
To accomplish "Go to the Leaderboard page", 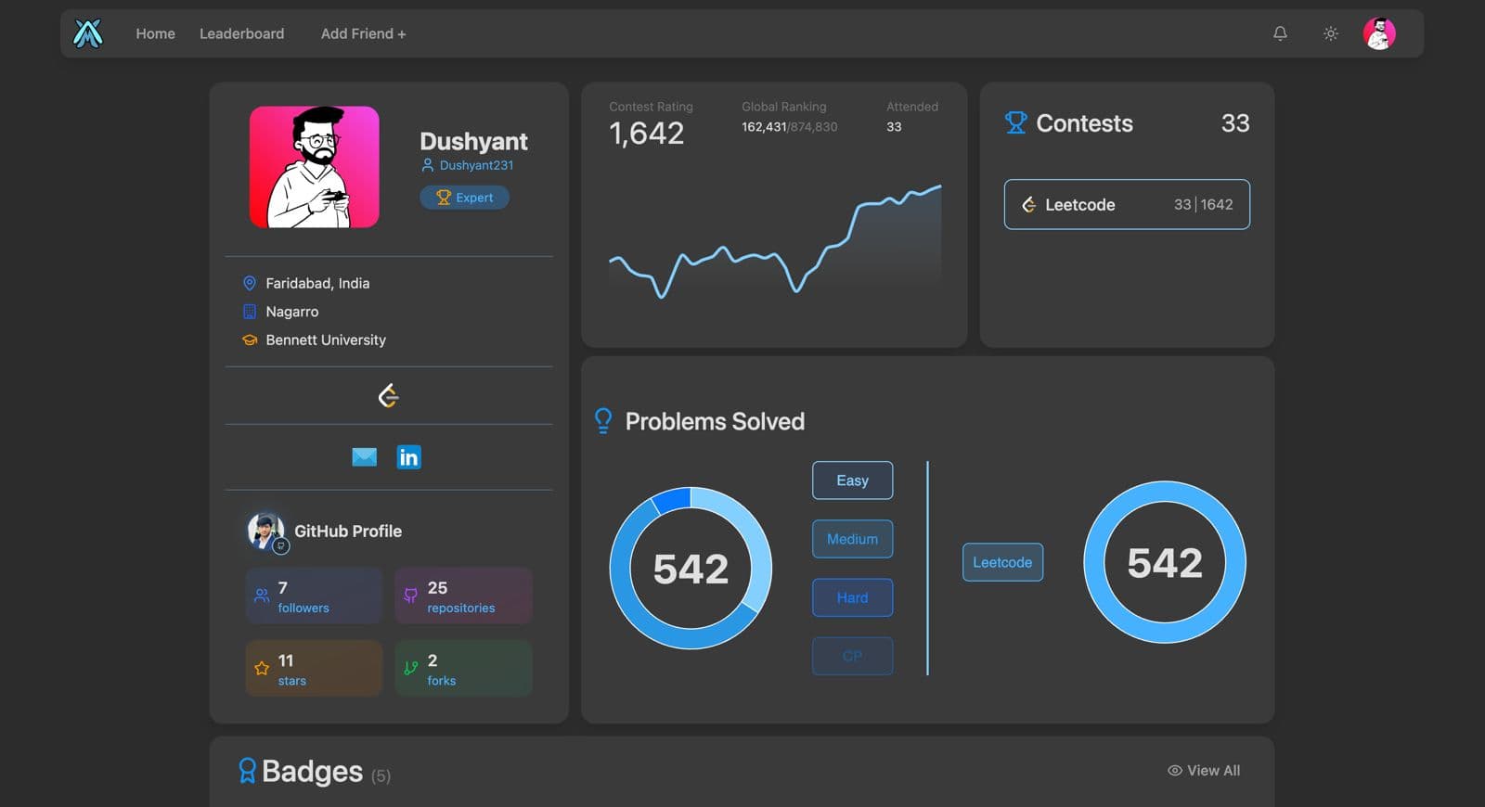I will 241,33.
